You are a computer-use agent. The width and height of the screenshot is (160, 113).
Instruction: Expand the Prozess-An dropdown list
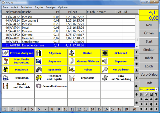click(157, 89)
